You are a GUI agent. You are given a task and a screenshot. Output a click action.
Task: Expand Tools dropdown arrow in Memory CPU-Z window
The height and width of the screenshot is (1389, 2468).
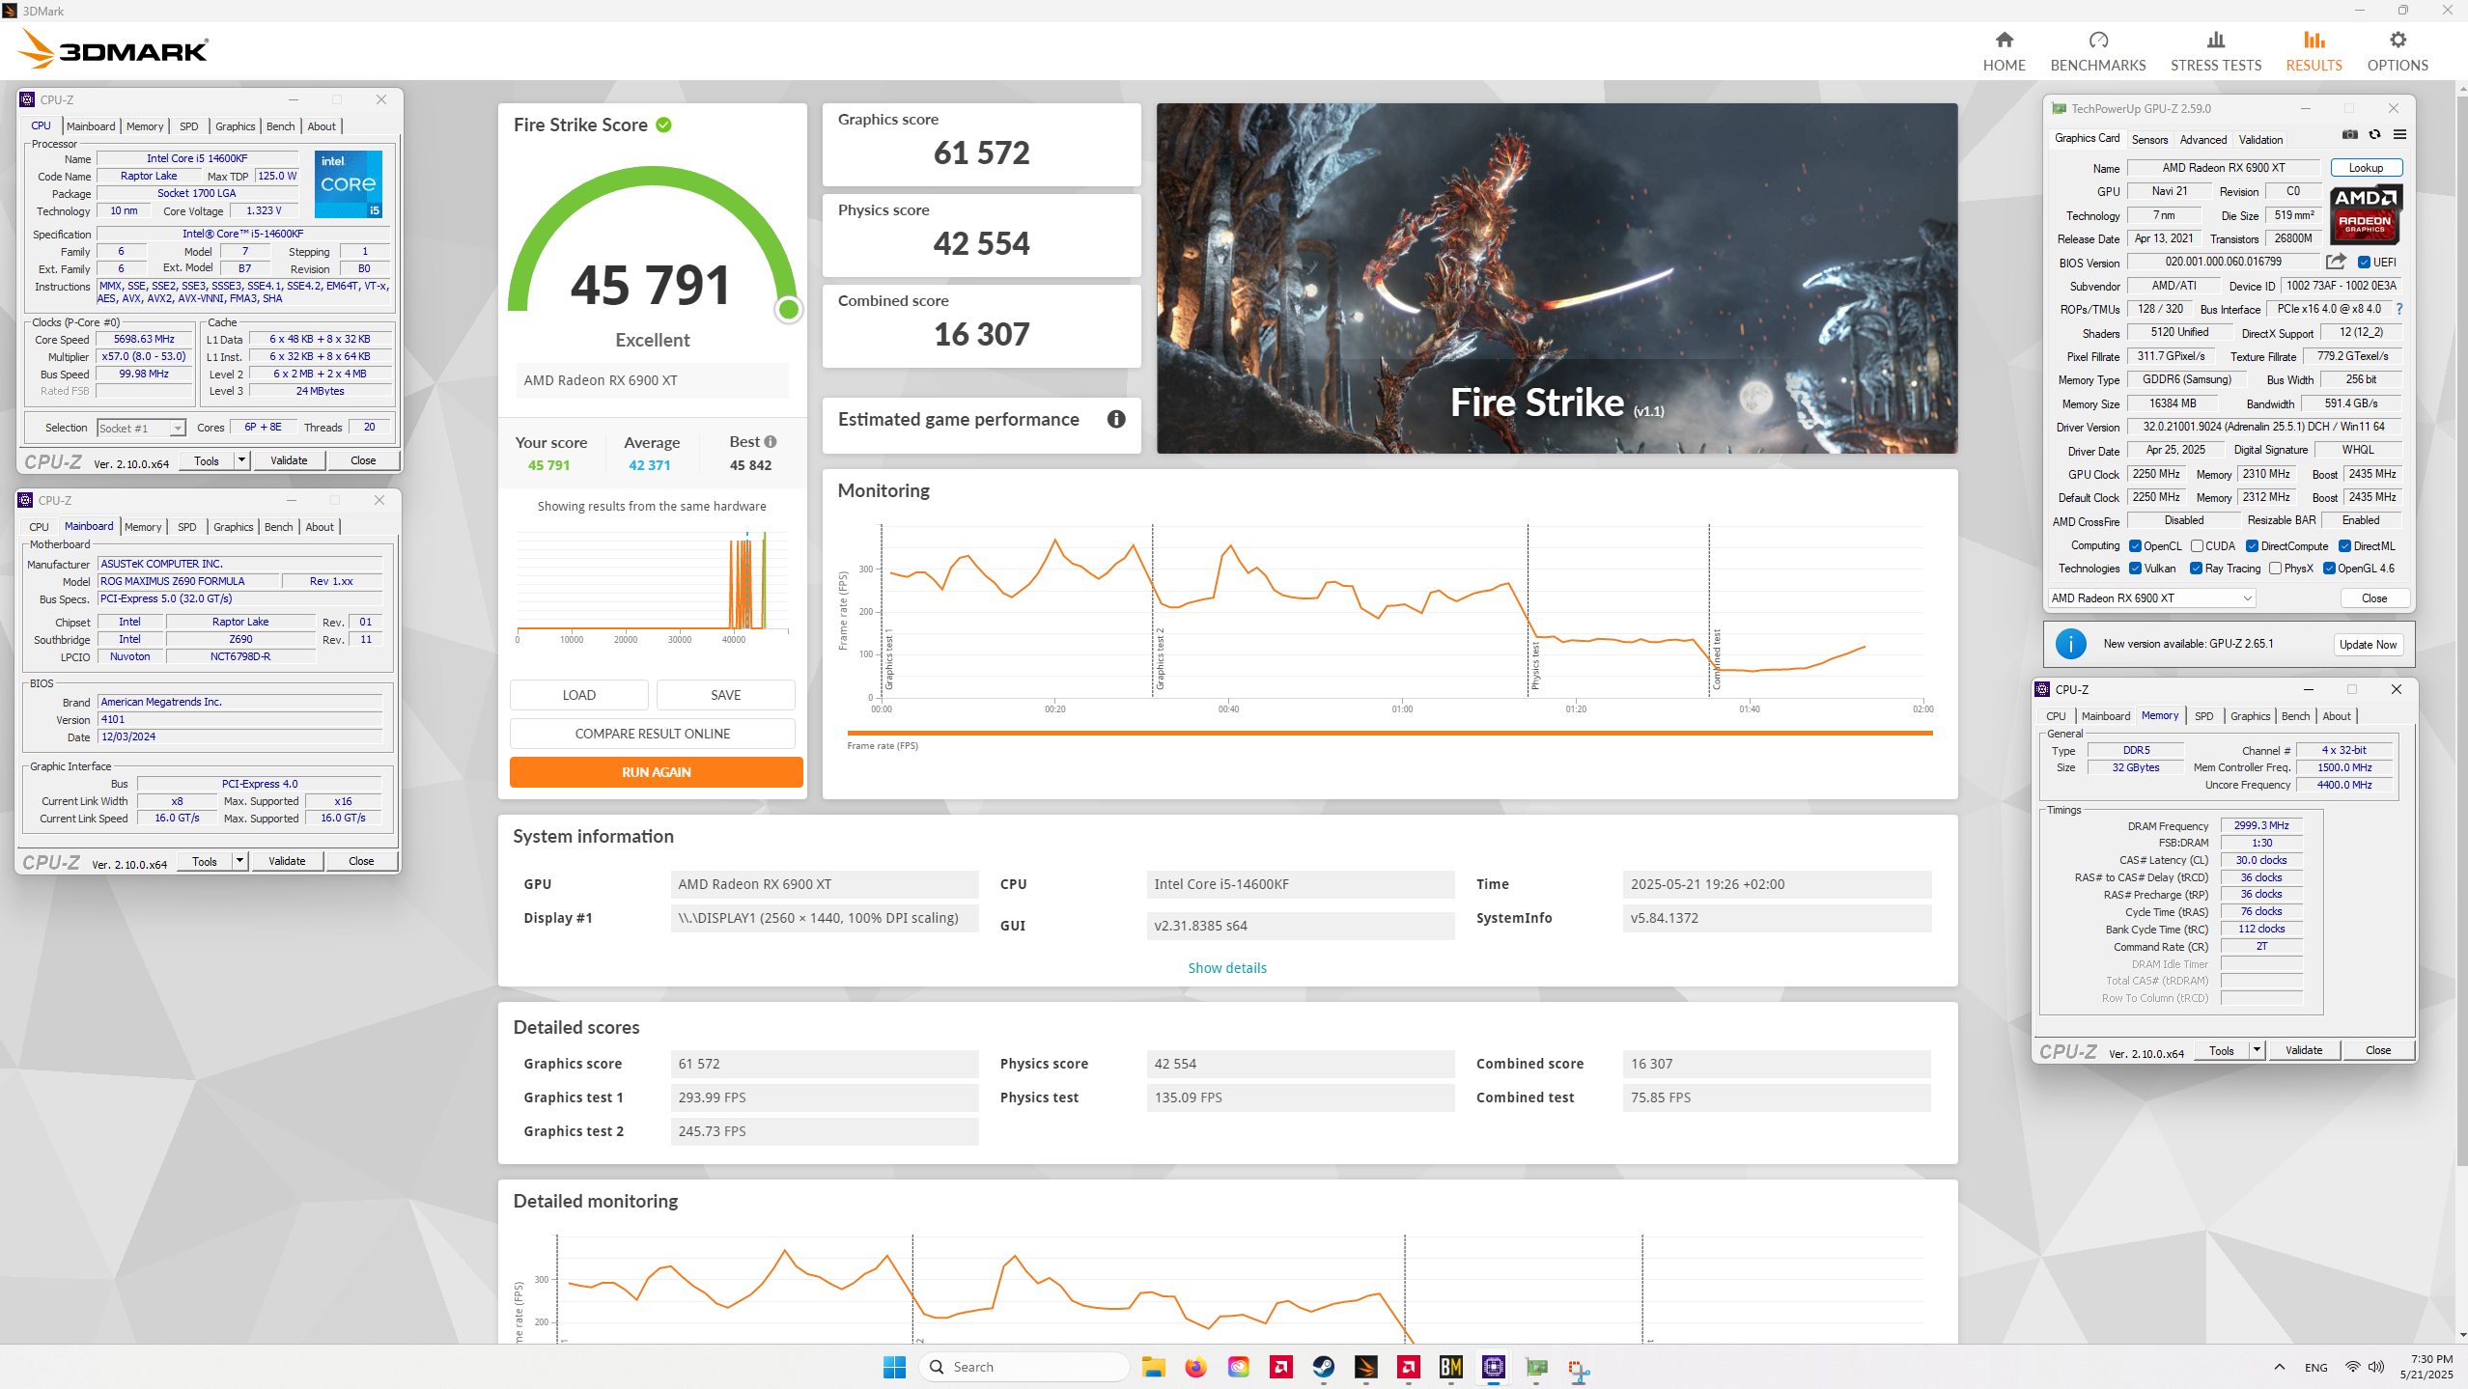(x=2257, y=1050)
